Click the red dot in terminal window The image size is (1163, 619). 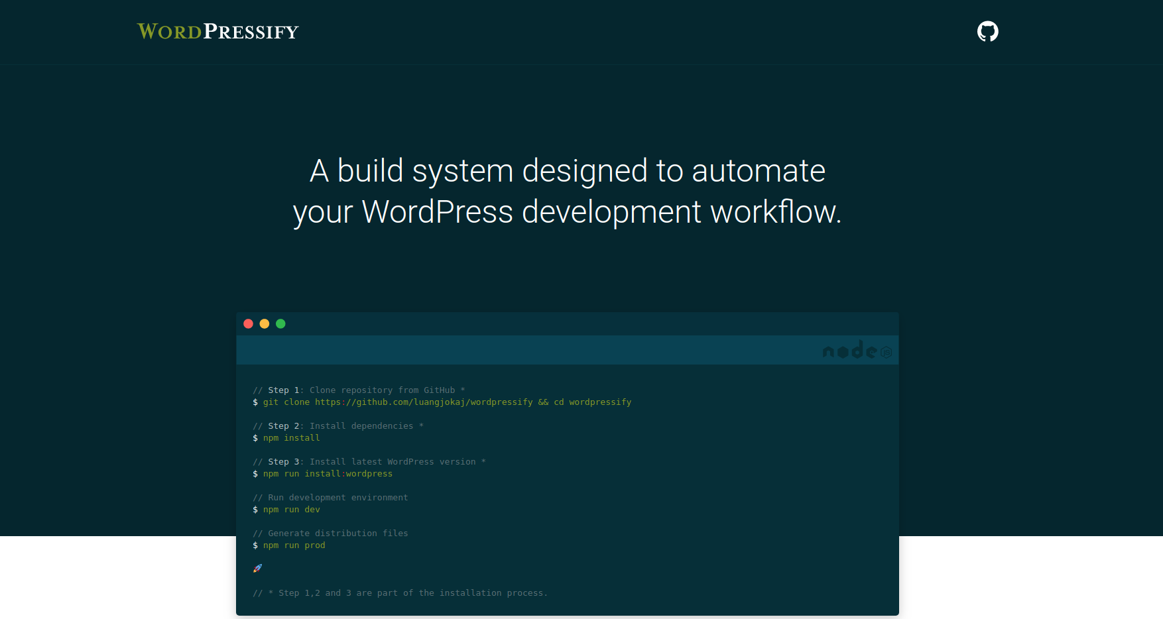tap(249, 323)
